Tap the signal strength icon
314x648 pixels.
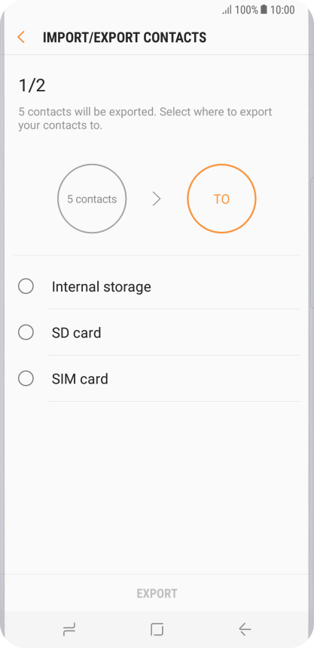coord(227,10)
